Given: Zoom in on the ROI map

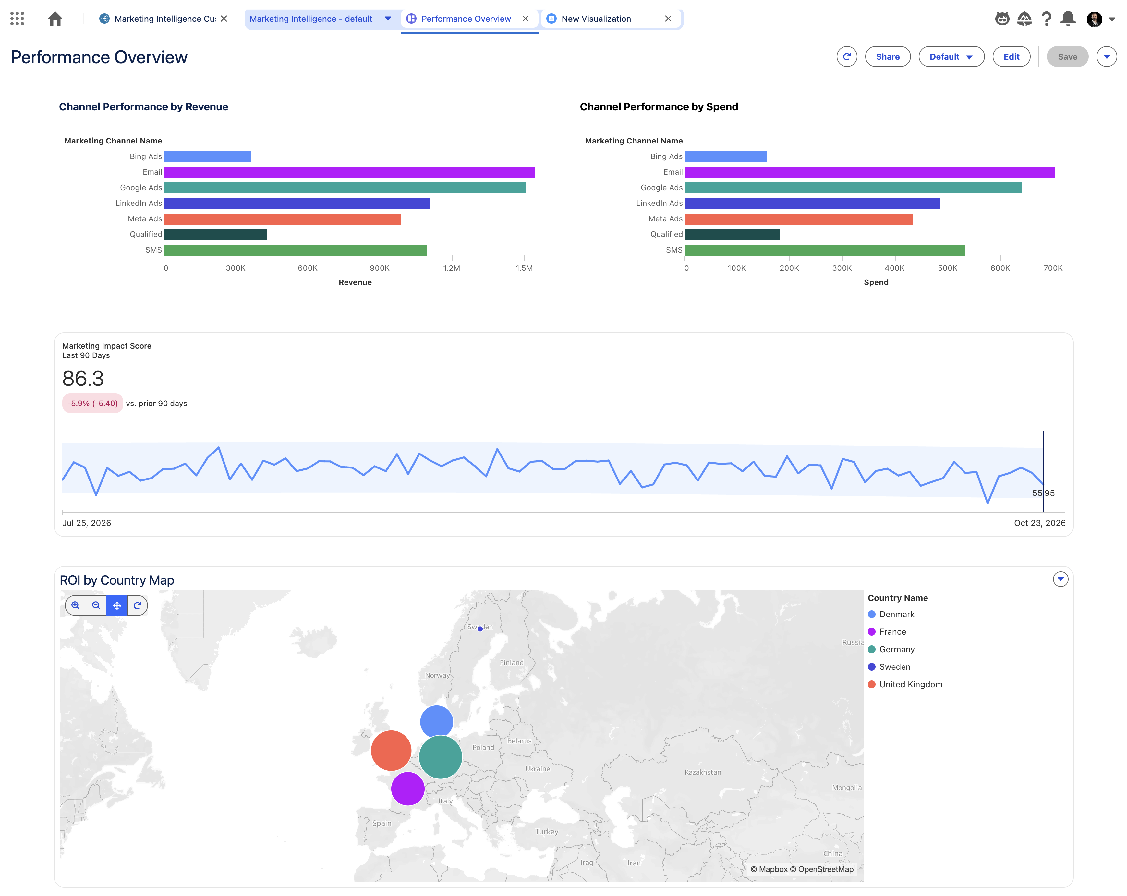Looking at the screenshot, I should pos(76,605).
